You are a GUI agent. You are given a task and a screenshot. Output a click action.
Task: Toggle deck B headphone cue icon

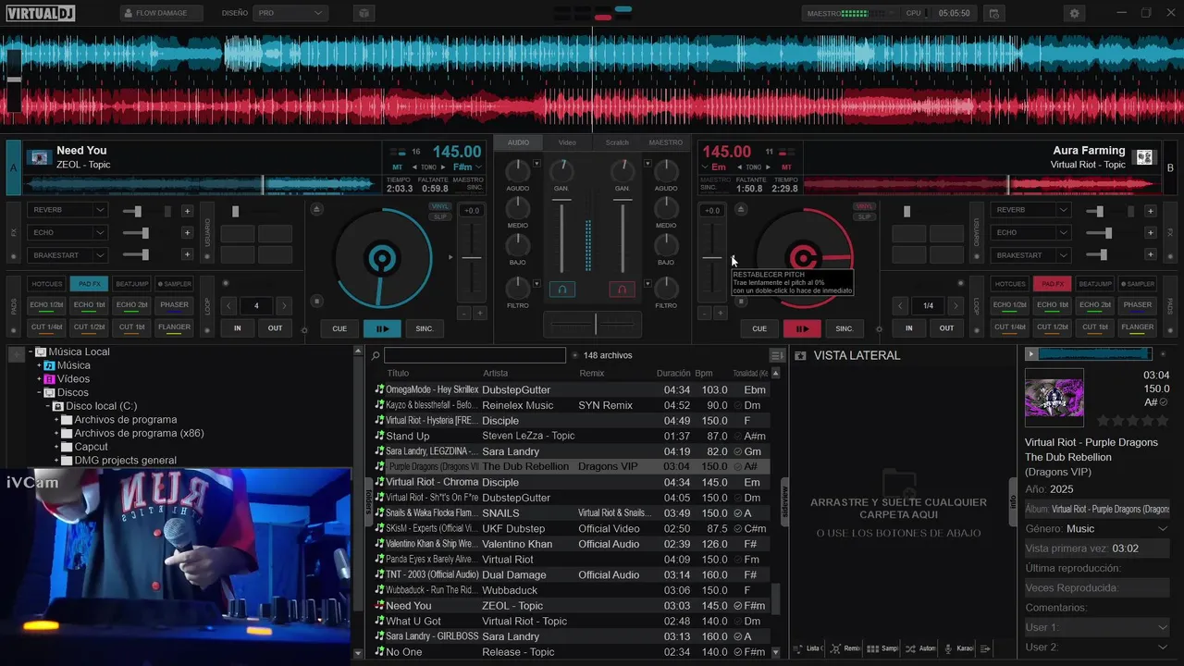click(622, 290)
